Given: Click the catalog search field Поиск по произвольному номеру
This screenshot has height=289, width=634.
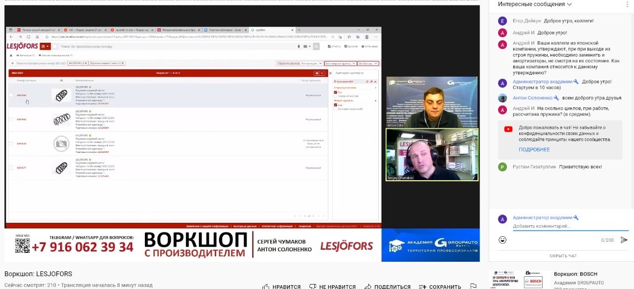Looking at the screenshot, I should [176, 47].
